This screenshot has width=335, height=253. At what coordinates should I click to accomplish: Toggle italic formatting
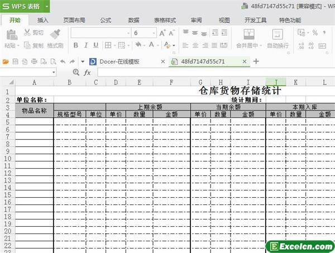(x=86, y=45)
